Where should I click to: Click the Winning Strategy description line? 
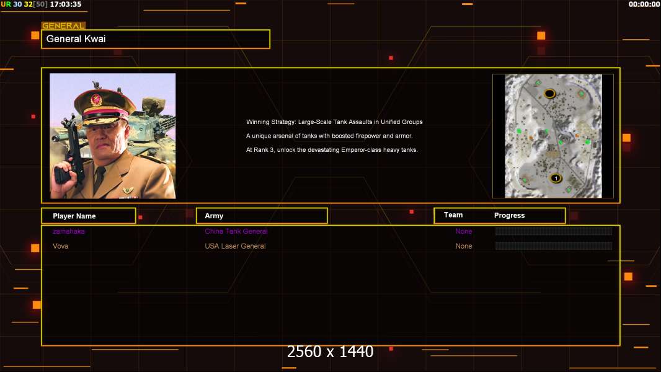click(x=334, y=122)
